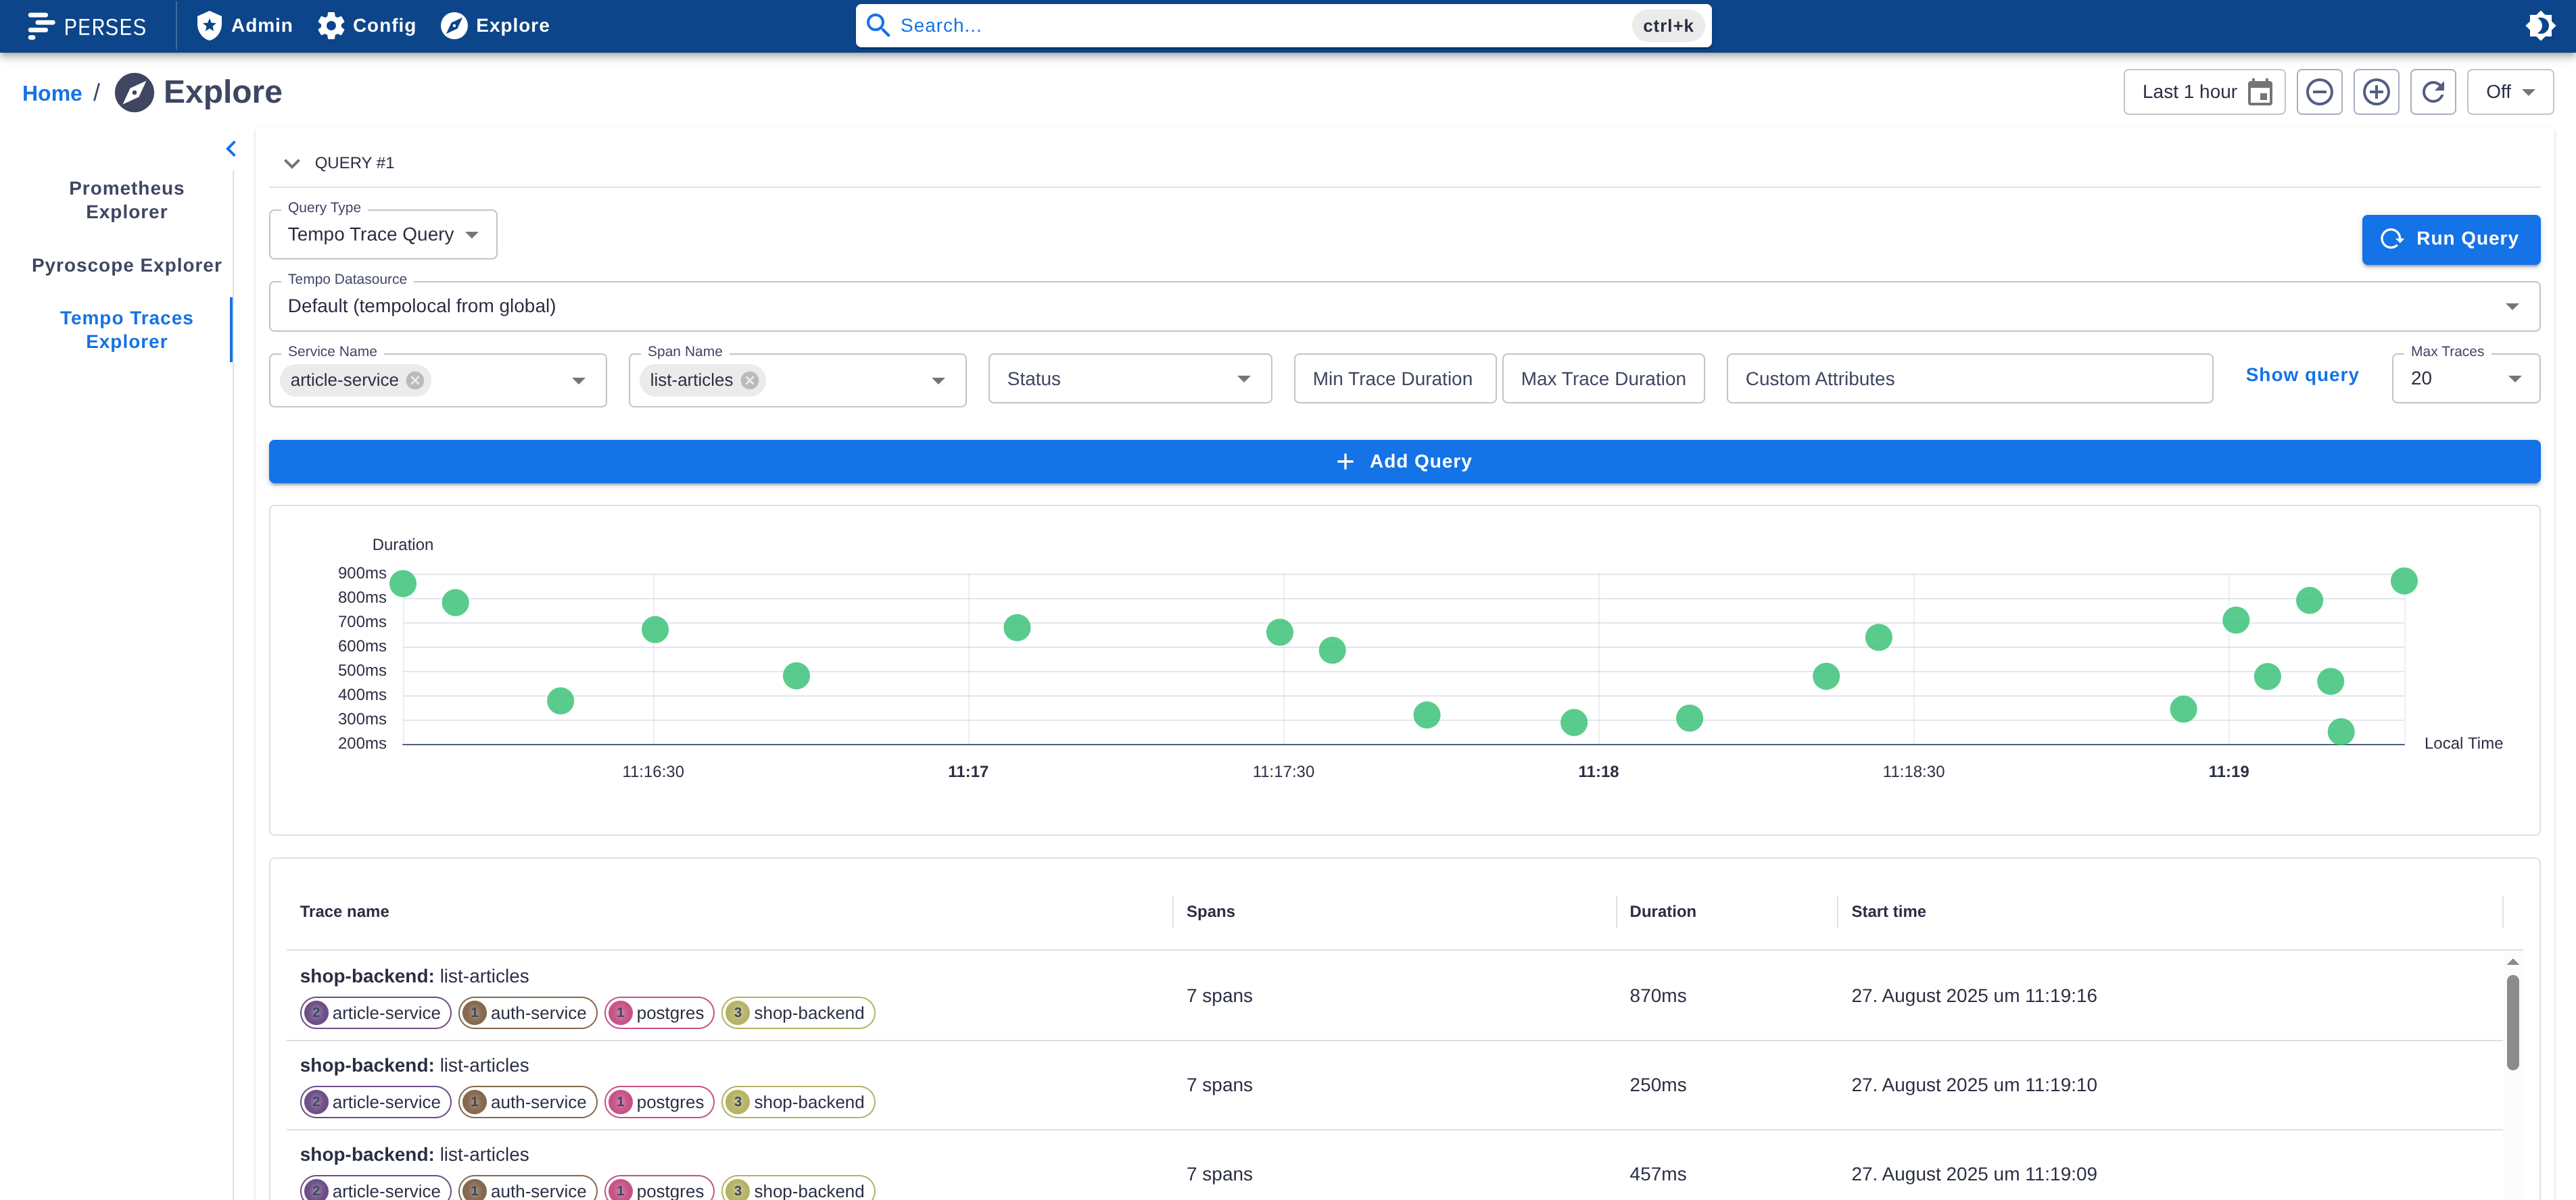2576x1200 pixels.
Task: Open the Query Type dropdown
Action: click(383, 235)
